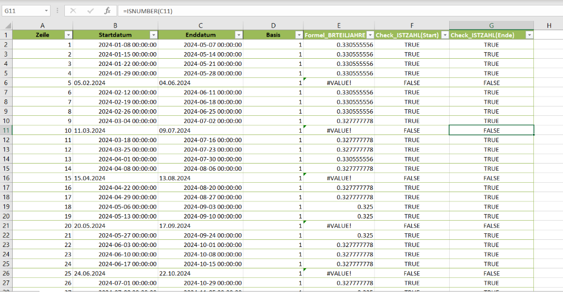Click the Name Box showing G11

tap(23, 11)
